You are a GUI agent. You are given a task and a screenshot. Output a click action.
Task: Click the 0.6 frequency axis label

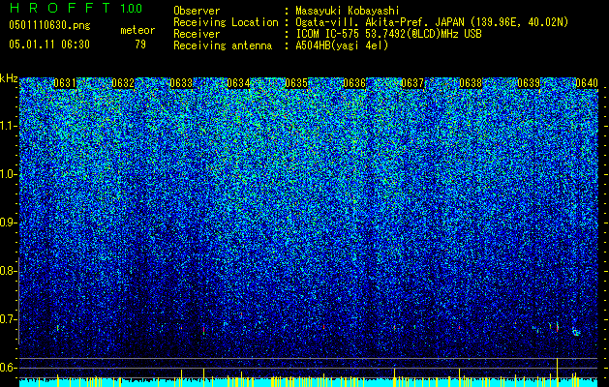click(7, 368)
